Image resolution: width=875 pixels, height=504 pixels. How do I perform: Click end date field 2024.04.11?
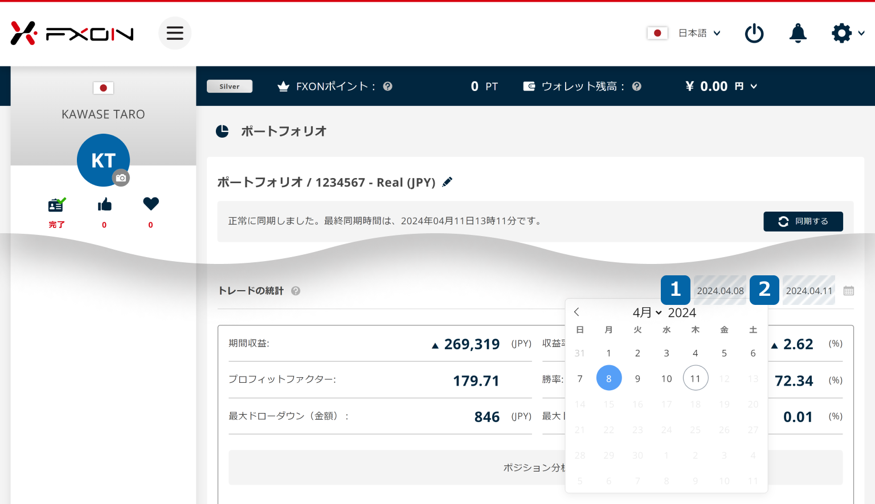point(809,291)
